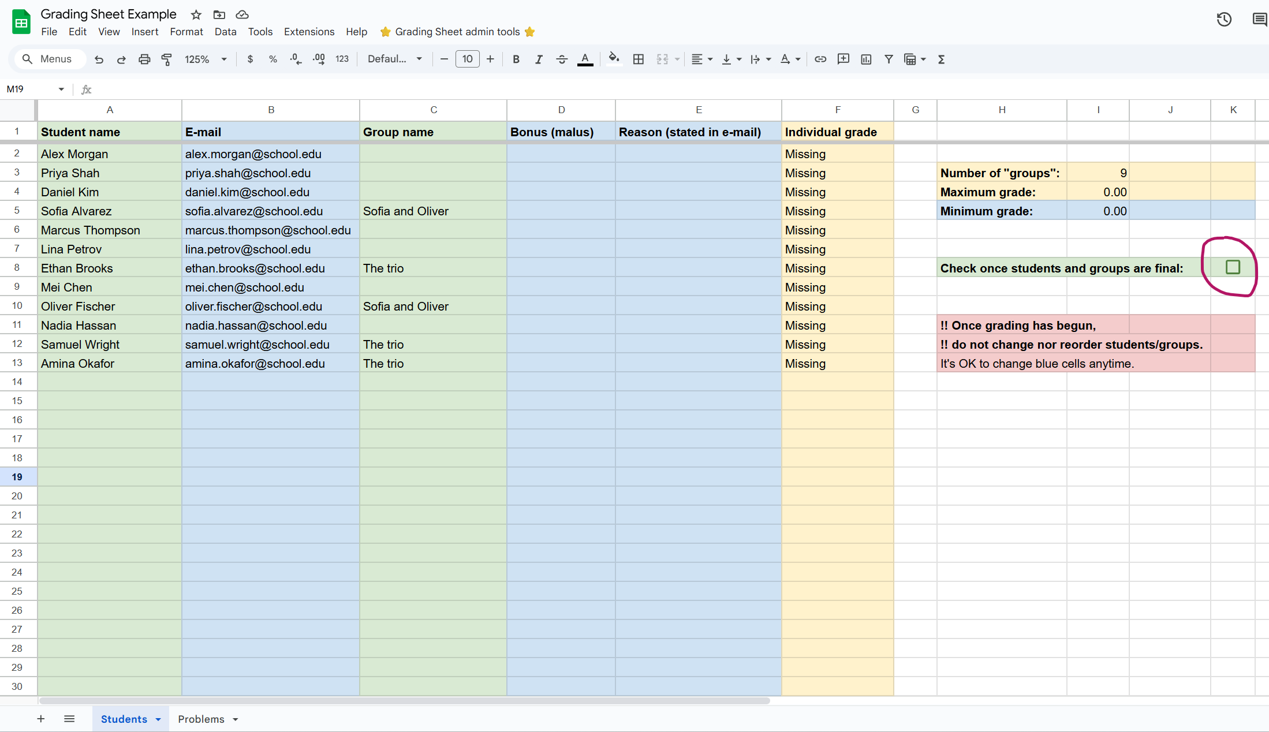Open the Extensions menu

pyautogui.click(x=309, y=32)
